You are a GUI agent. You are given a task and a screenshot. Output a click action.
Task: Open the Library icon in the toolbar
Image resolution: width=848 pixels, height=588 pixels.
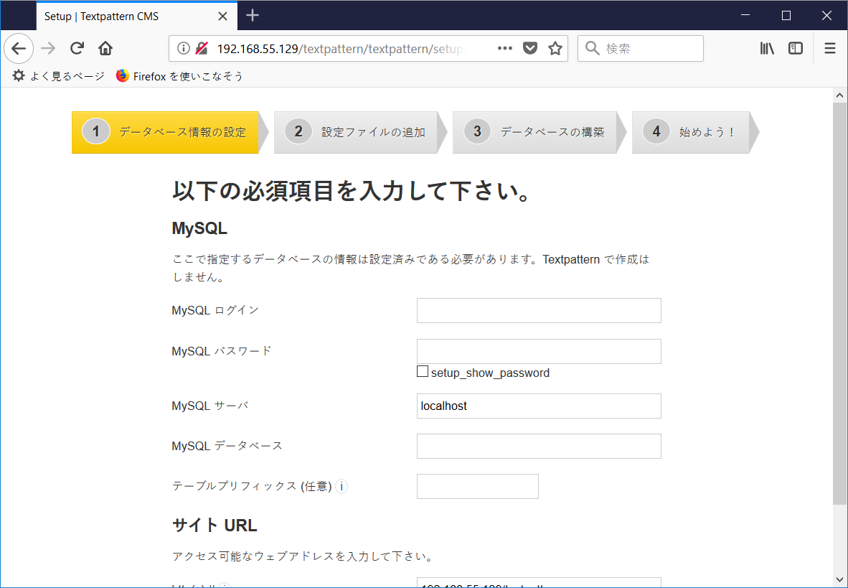(766, 48)
